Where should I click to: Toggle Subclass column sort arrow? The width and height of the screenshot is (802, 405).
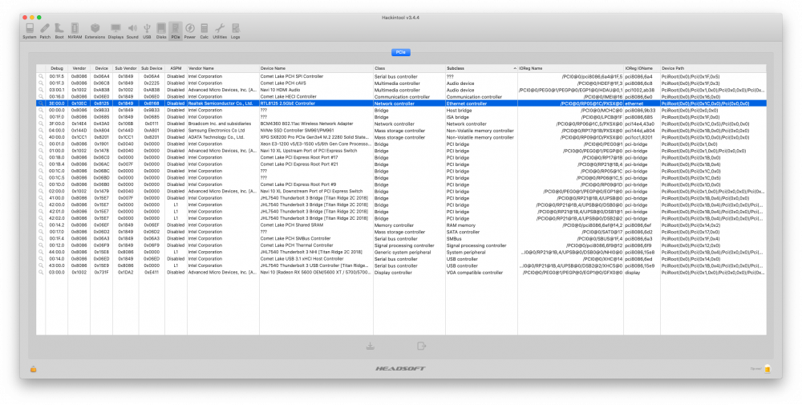515,68
